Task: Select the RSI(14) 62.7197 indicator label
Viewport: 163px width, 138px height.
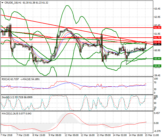Action: point(10,79)
